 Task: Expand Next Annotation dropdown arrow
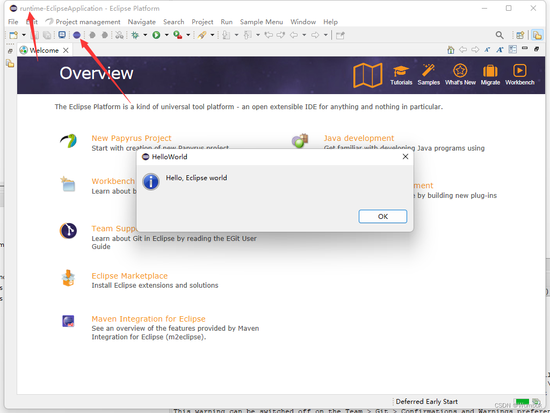click(236, 35)
